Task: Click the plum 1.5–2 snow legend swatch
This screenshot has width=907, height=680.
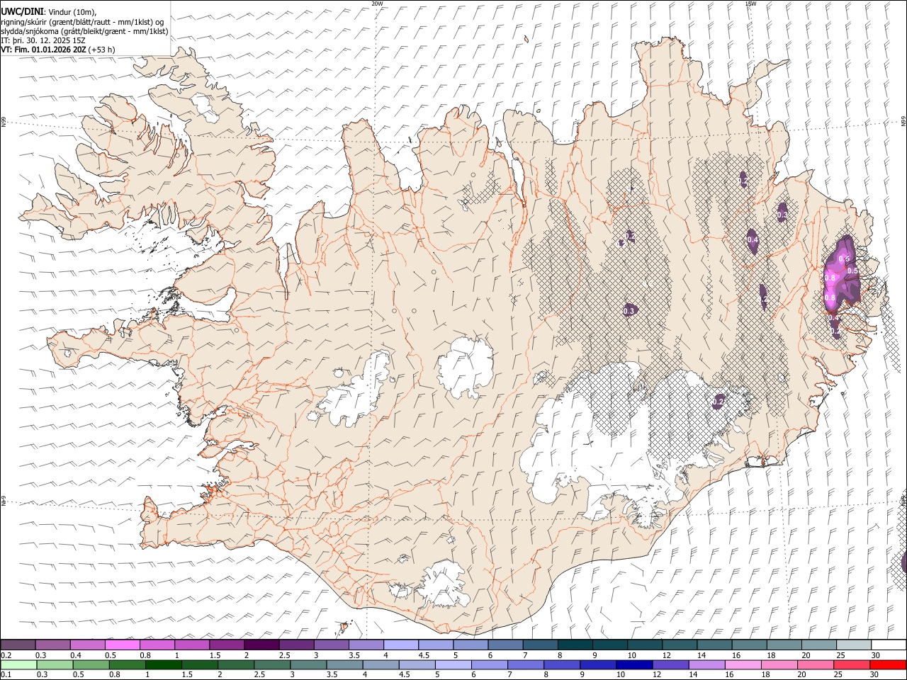Action: click(x=226, y=645)
